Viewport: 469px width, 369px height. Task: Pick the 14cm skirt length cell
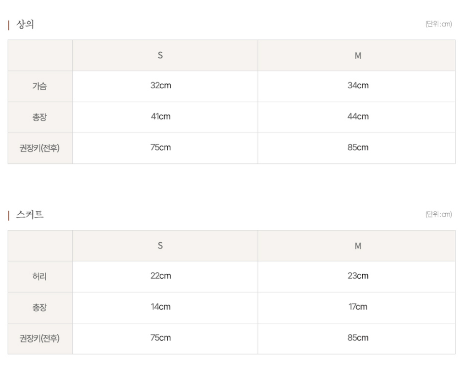161,307
